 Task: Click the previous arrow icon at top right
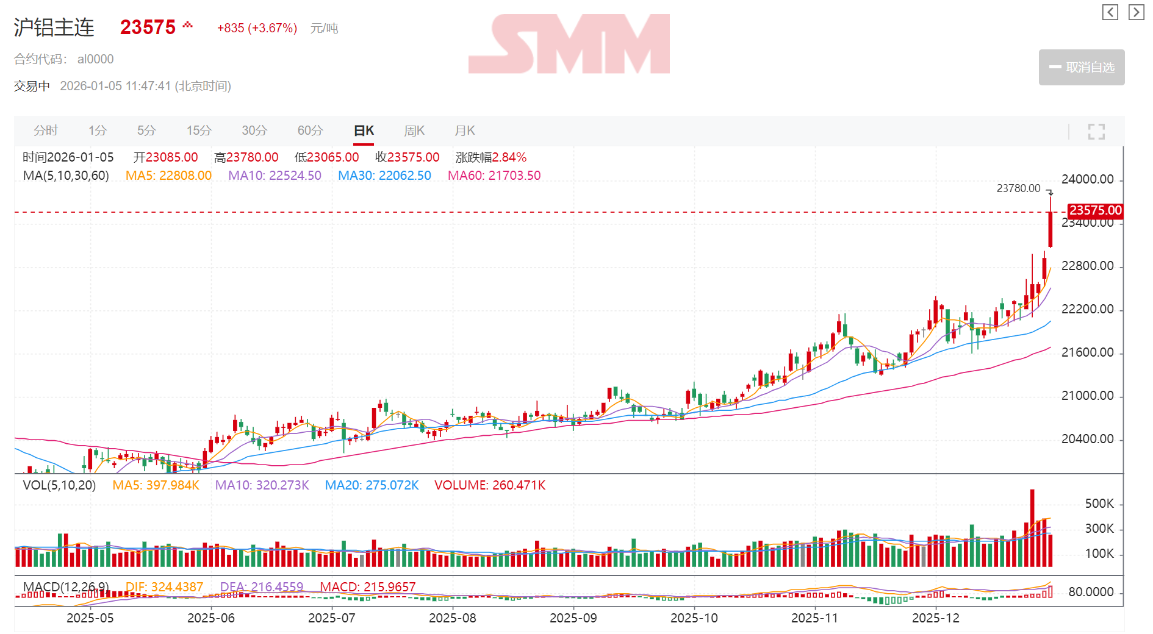pyautogui.click(x=1110, y=12)
